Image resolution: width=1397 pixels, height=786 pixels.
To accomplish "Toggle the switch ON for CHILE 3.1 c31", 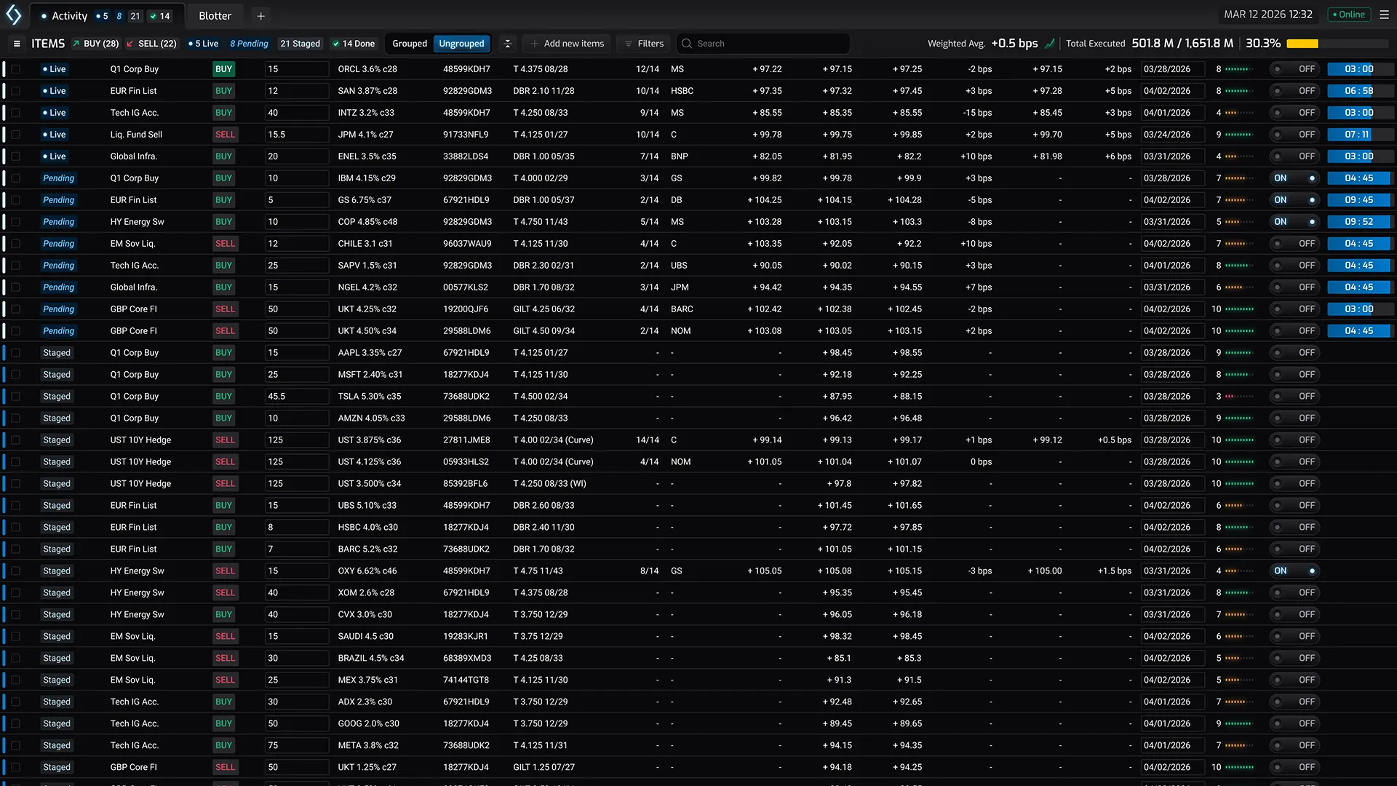I will 1294,244.
